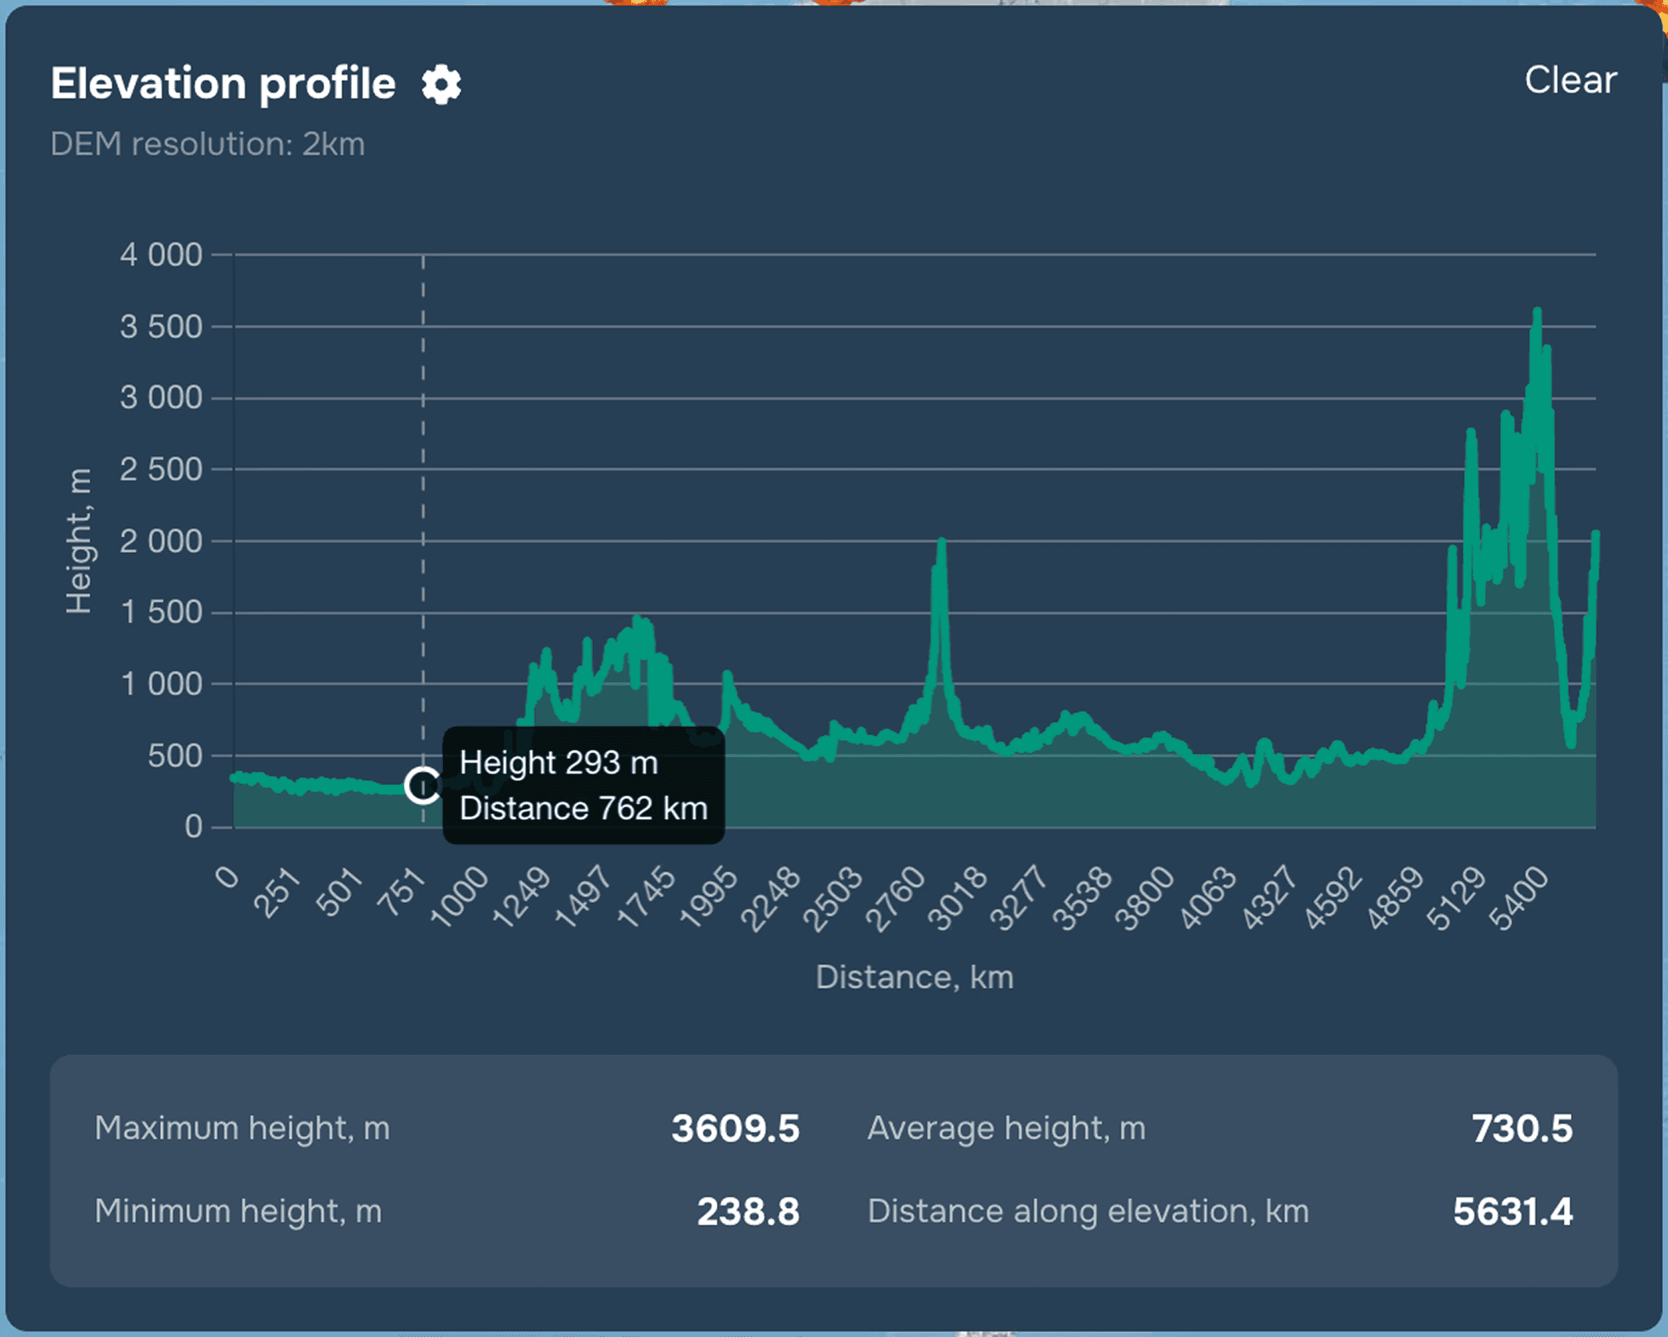Click Distance along elevation value 5631.4
This screenshot has height=1337, width=1668.
1512,1212
